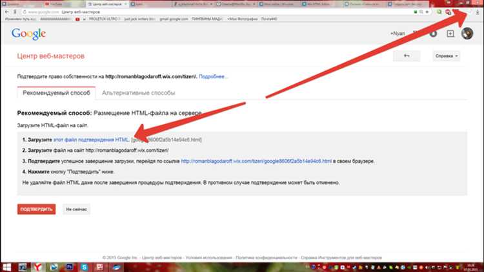The width and height of the screenshot is (484, 272).
Task: Click browser back arrow
Action: pos(7,12)
